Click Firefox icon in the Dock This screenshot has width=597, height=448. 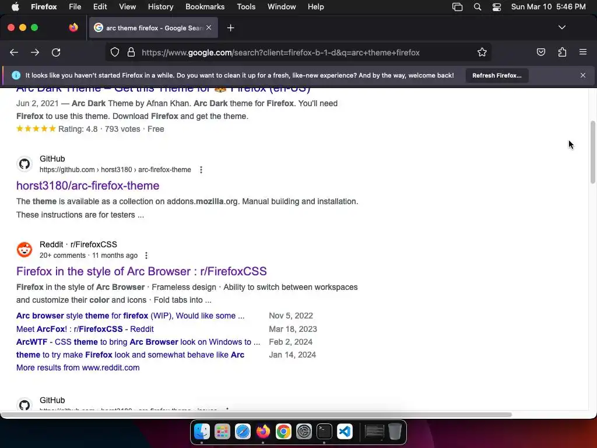(263, 432)
